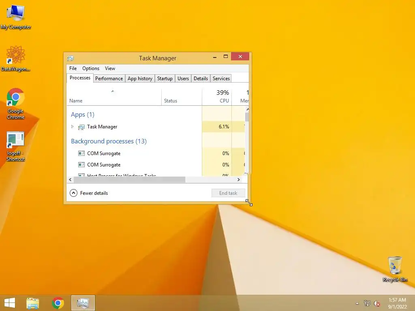This screenshot has width=415, height=311.
Task: Click the Task Manager title bar icon
Action: coord(71,58)
